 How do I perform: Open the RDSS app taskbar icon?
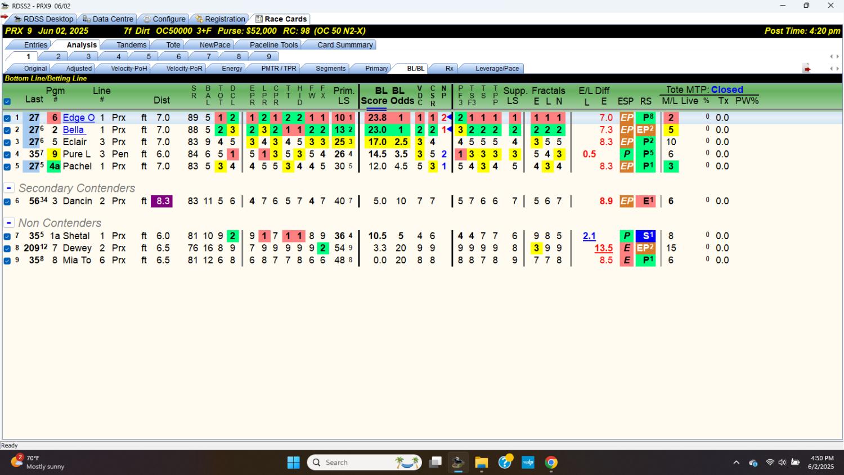[458, 463]
